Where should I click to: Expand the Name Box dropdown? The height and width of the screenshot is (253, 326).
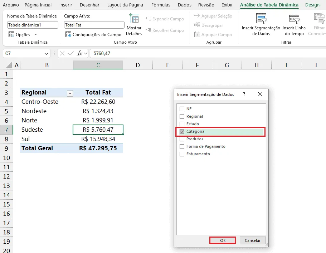(x=46, y=54)
